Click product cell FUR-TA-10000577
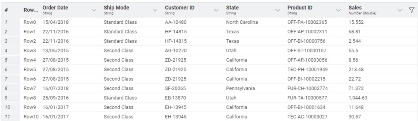 point(307,98)
